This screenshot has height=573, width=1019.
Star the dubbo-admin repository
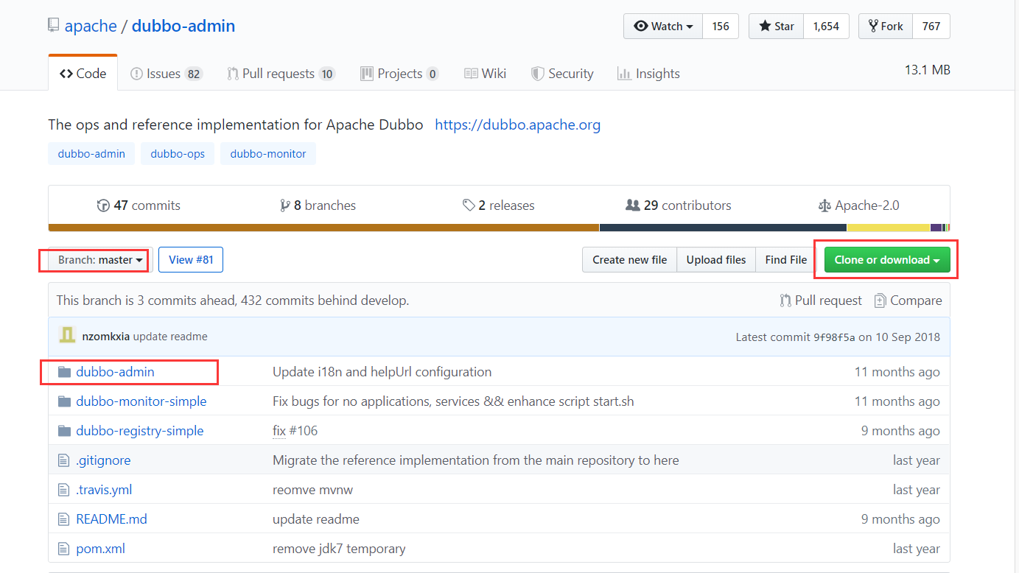click(x=776, y=26)
